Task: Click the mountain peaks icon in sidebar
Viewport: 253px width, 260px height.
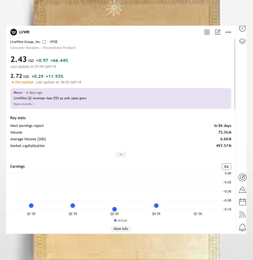Action: tap(242, 190)
